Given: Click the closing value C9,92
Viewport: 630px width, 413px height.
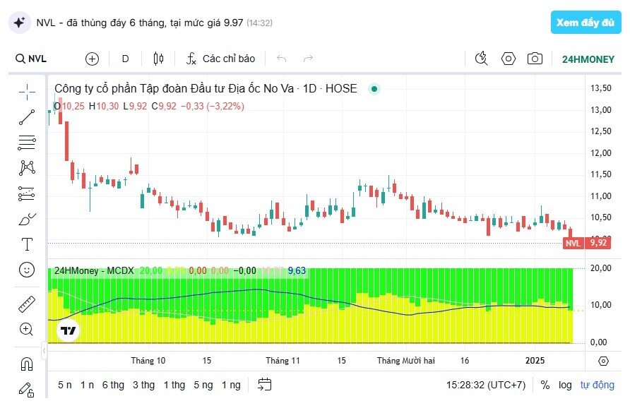Looking at the screenshot, I should click(164, 107).
